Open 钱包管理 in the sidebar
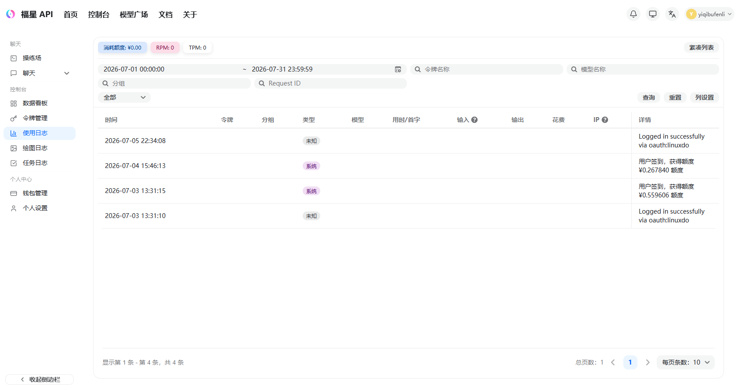738x390 pixels. click(40, 193)
